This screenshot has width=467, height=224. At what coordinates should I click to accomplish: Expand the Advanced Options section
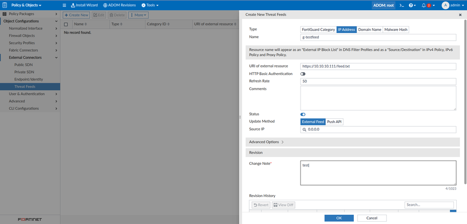pos(266,142)
